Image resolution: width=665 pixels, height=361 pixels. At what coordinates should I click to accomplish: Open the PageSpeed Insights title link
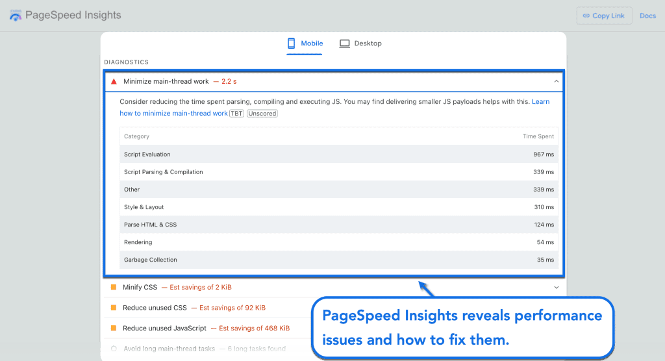click(x=73, y=15)
